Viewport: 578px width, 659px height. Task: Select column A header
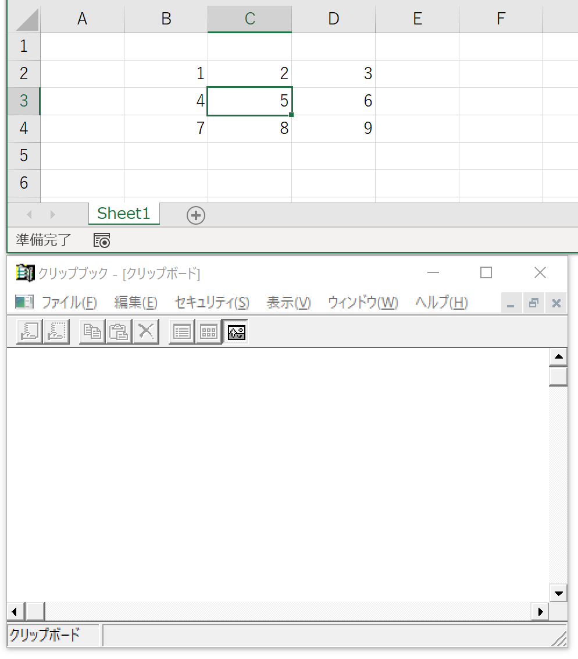pos(82,19)
